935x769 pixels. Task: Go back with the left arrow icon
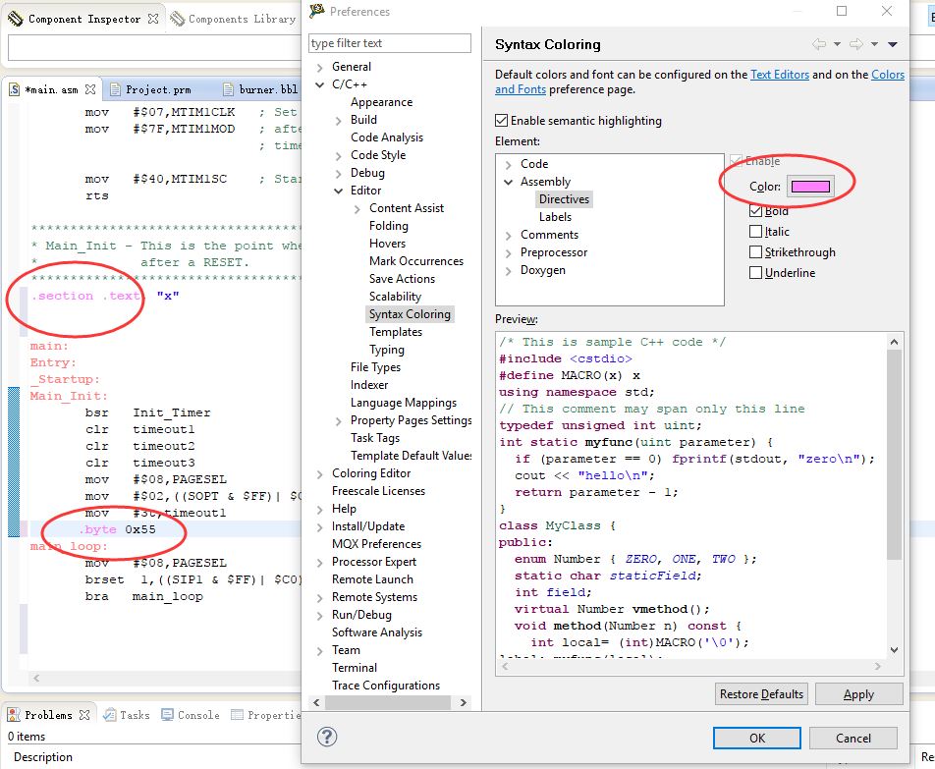pos(819,44)
